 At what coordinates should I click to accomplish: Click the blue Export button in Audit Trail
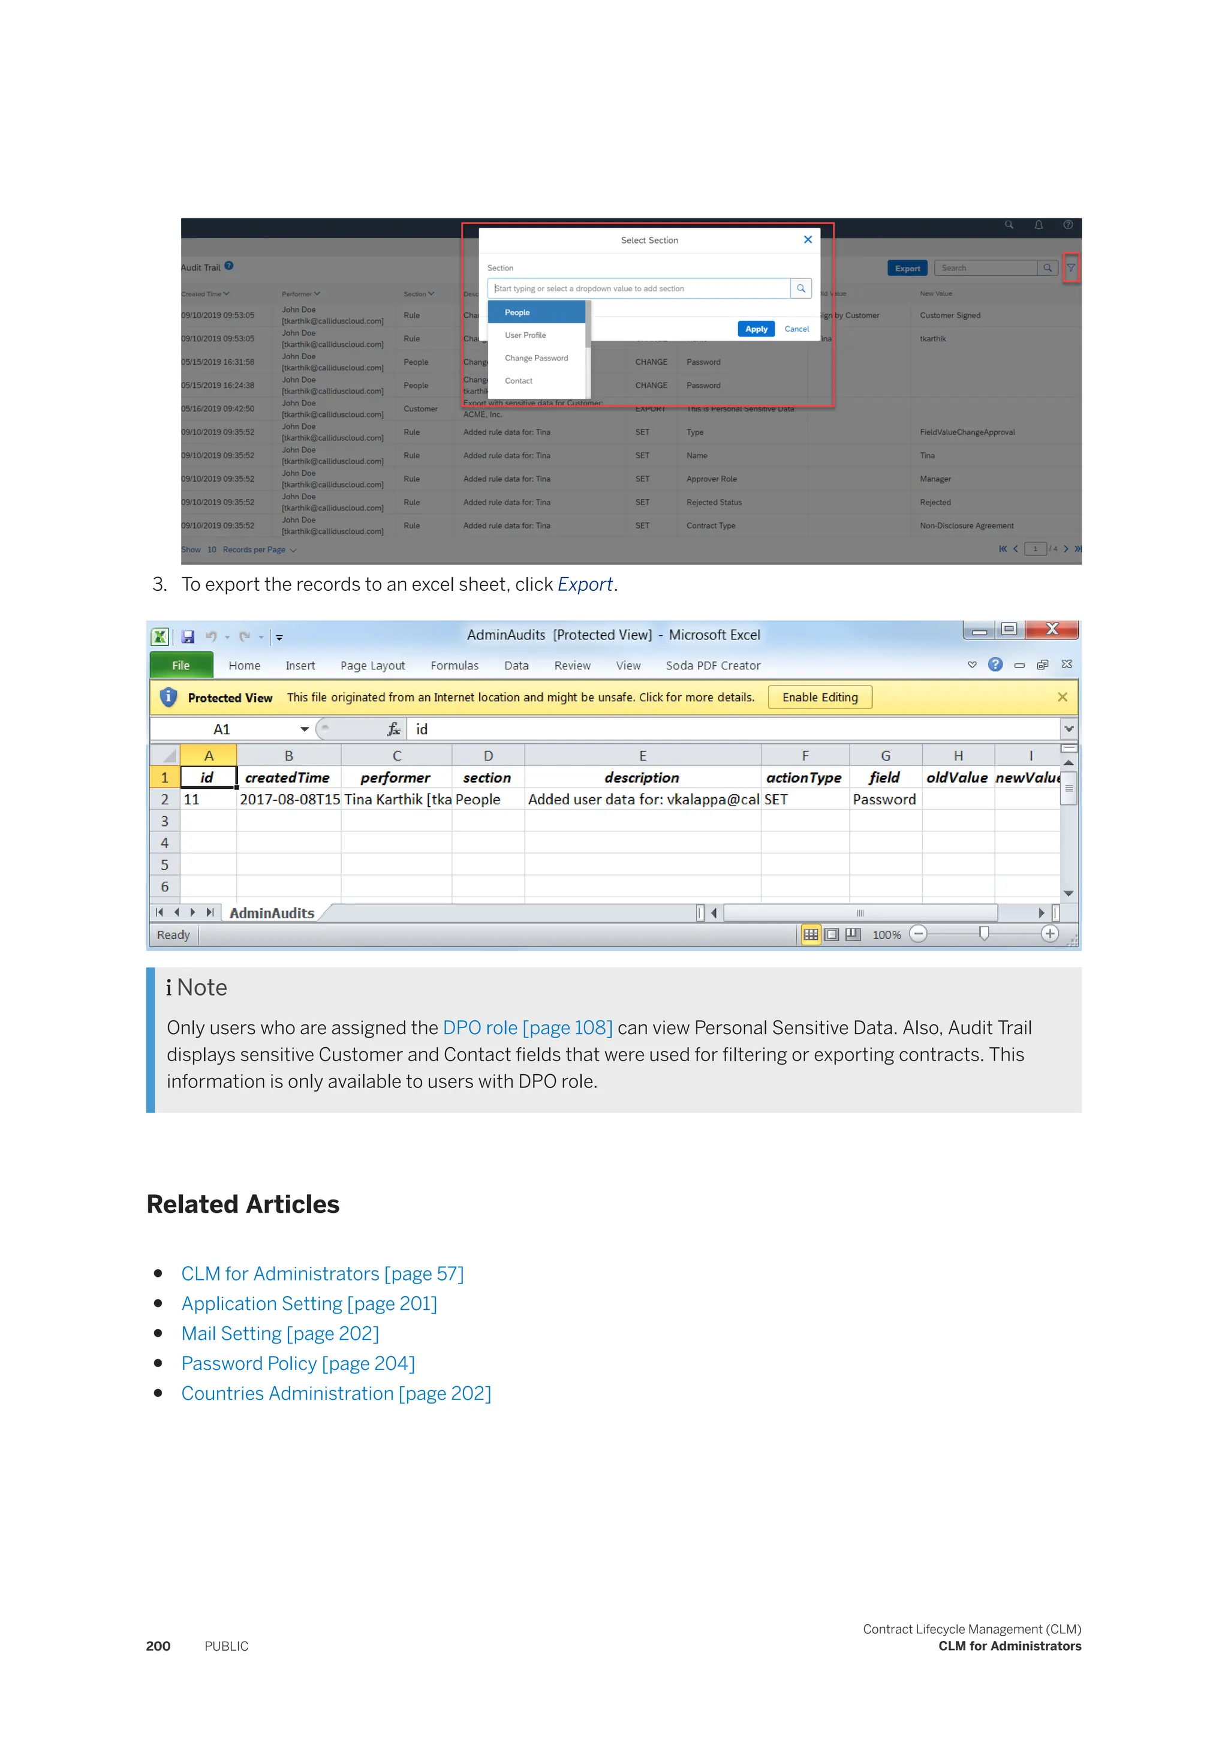pos(907,269)
